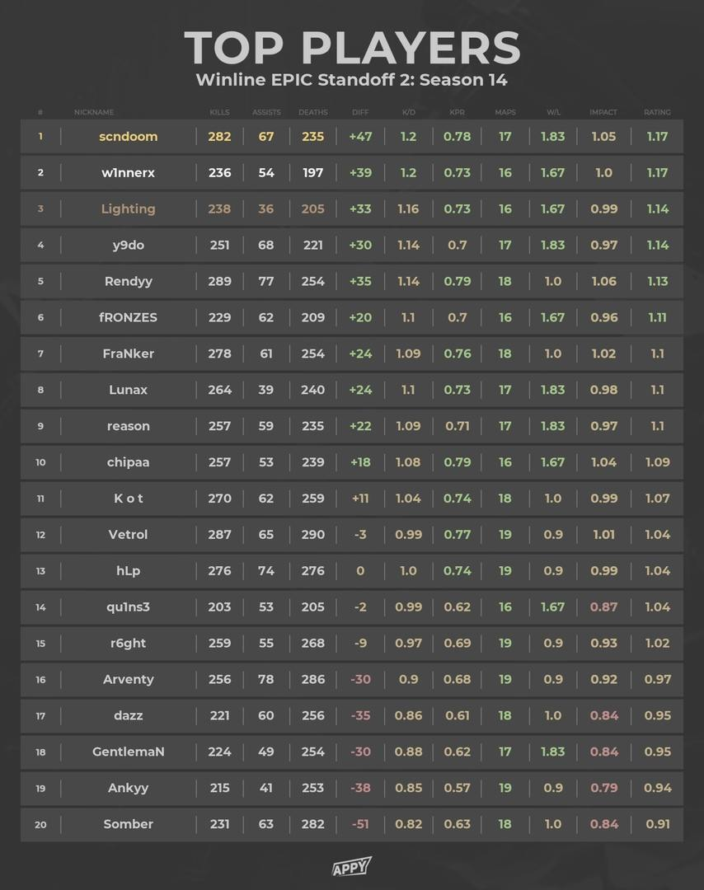
Task: Click the -9 diff in r6ght's row
Action: tap(360, 644)
